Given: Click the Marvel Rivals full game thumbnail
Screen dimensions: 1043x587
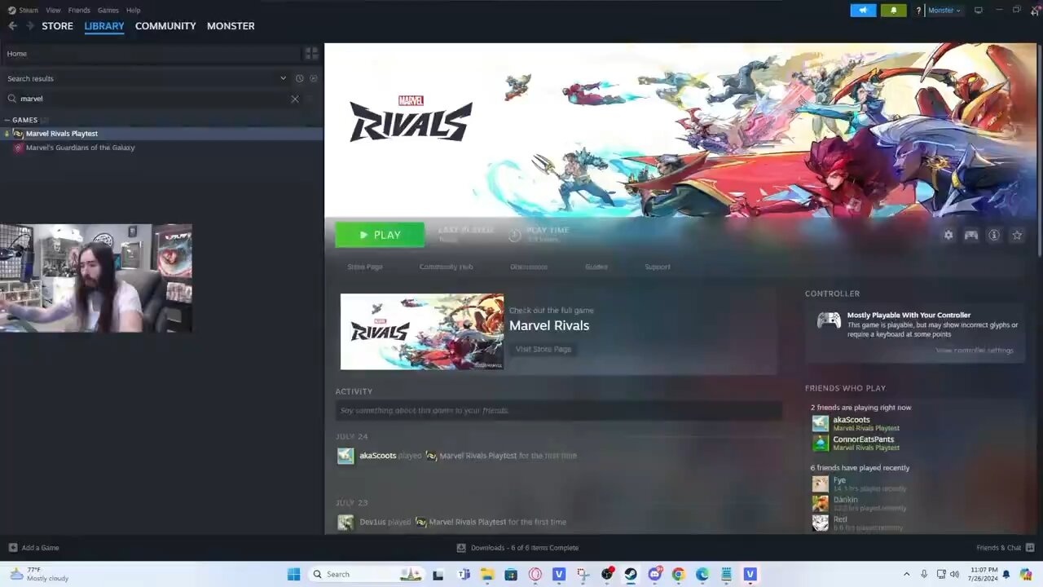Looking at the screenshot, I should [x=422, y=332].
